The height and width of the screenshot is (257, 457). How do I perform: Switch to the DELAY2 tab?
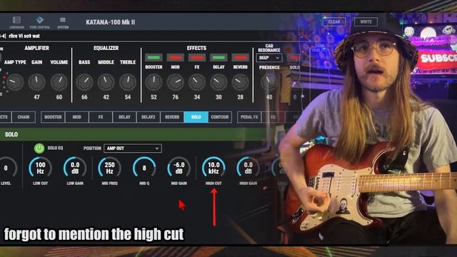(x=149, y=117)
